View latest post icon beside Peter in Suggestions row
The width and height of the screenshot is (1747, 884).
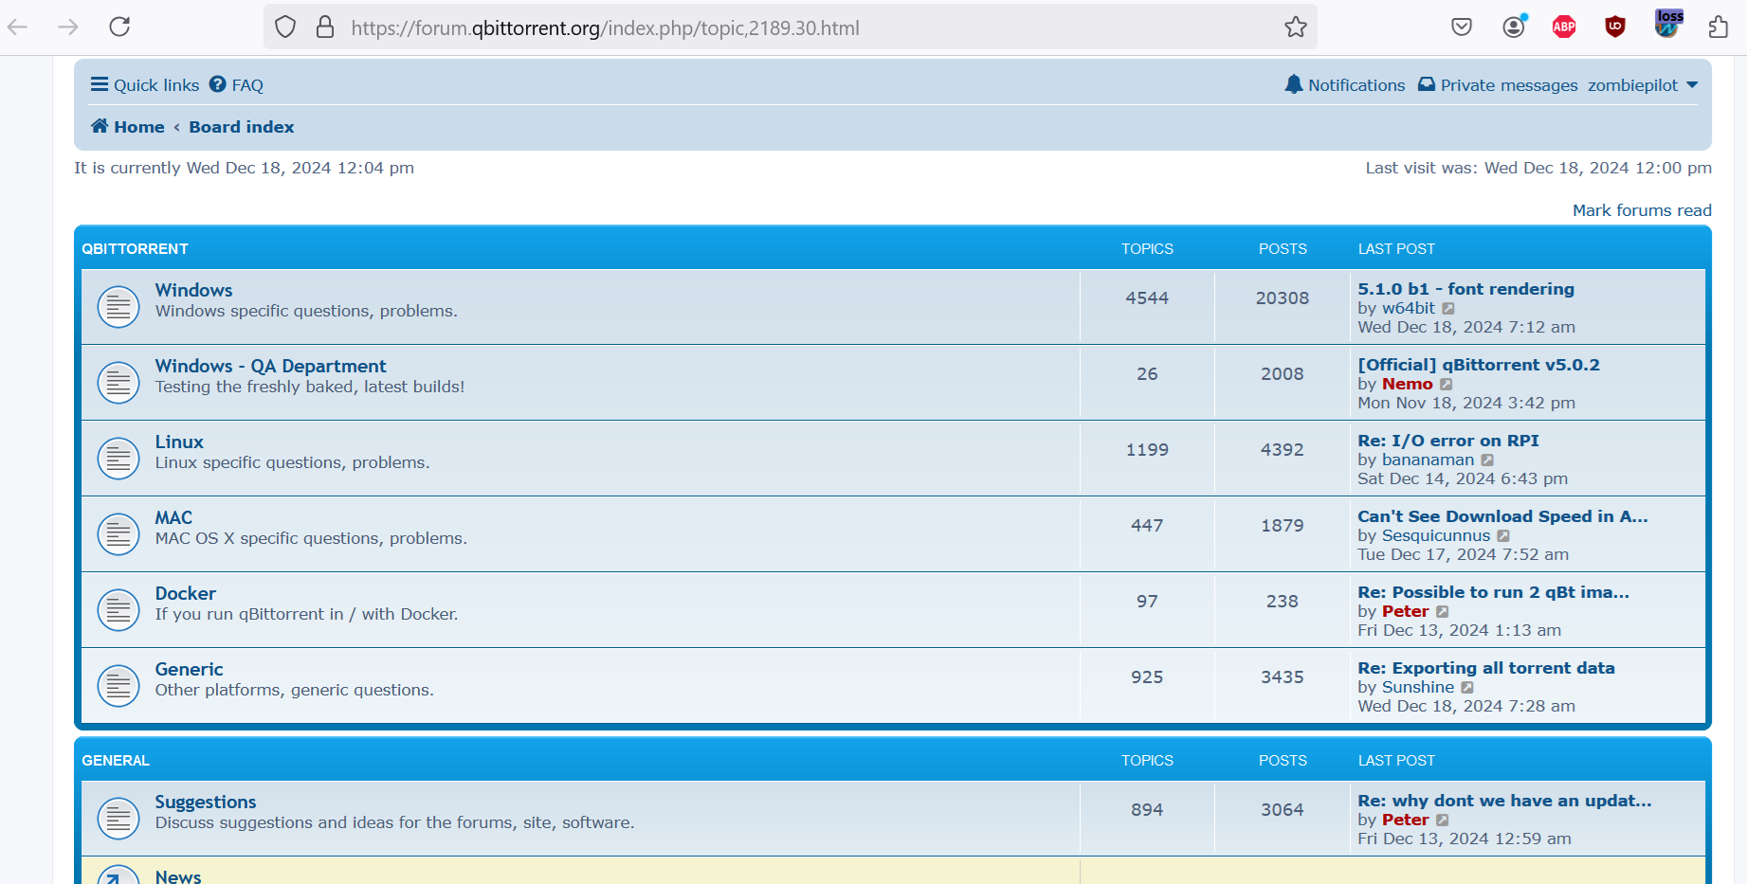[x=1442, y=821]
